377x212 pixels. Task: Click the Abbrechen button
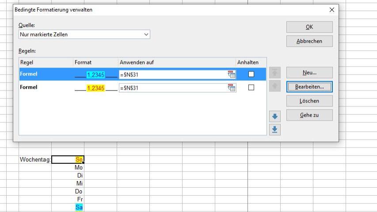click(x=309, y=41)
